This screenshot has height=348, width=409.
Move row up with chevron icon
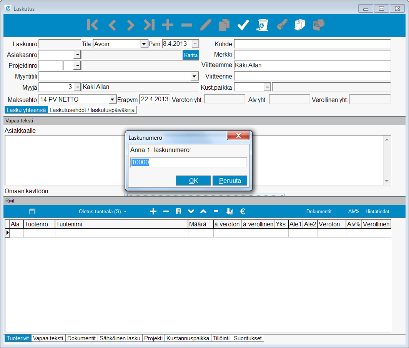tap(203, 211)
